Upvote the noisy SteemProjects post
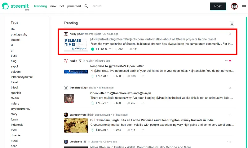The height and width of the screenshot is (148, 248). pyautogui.click(x=92, y=49)
